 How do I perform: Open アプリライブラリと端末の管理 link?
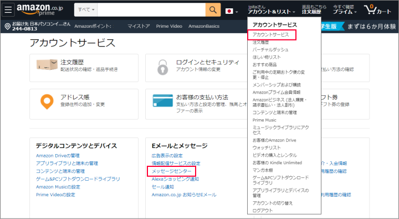(67, 164)
